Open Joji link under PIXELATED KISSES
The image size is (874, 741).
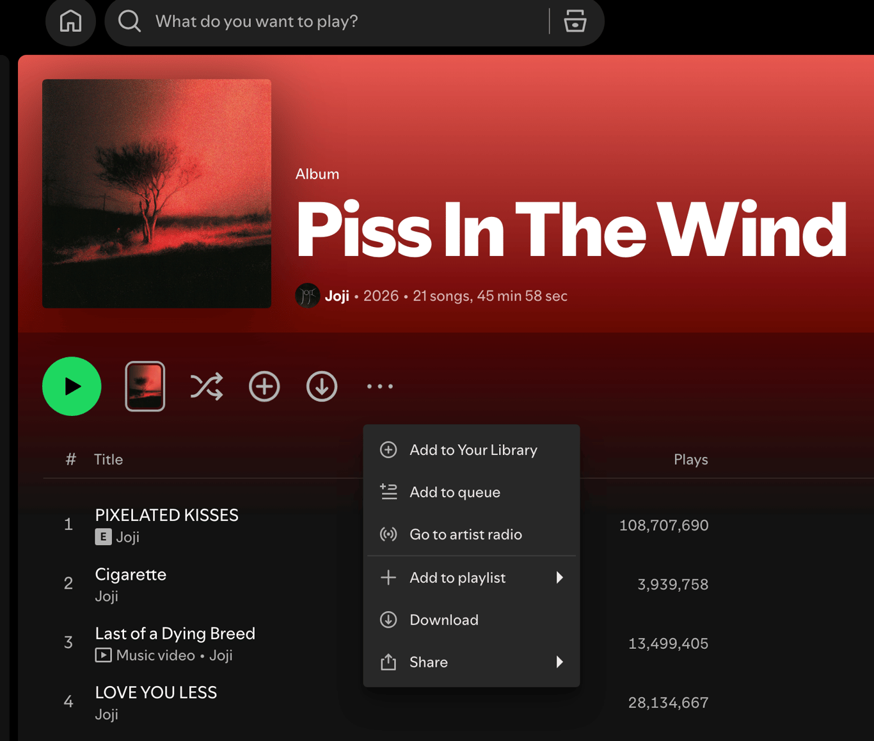coord(128,538)
